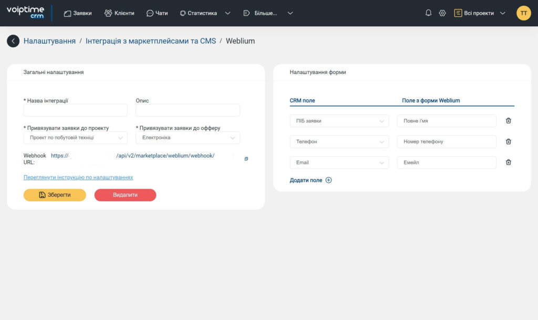Focus the Назва інтеграції input field

[x=76, y=110]
